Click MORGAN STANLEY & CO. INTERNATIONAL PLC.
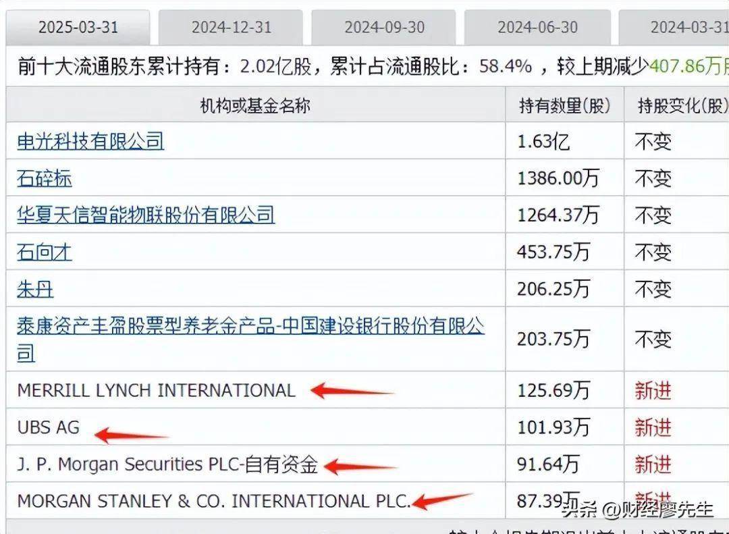 (x=214, y=501)
